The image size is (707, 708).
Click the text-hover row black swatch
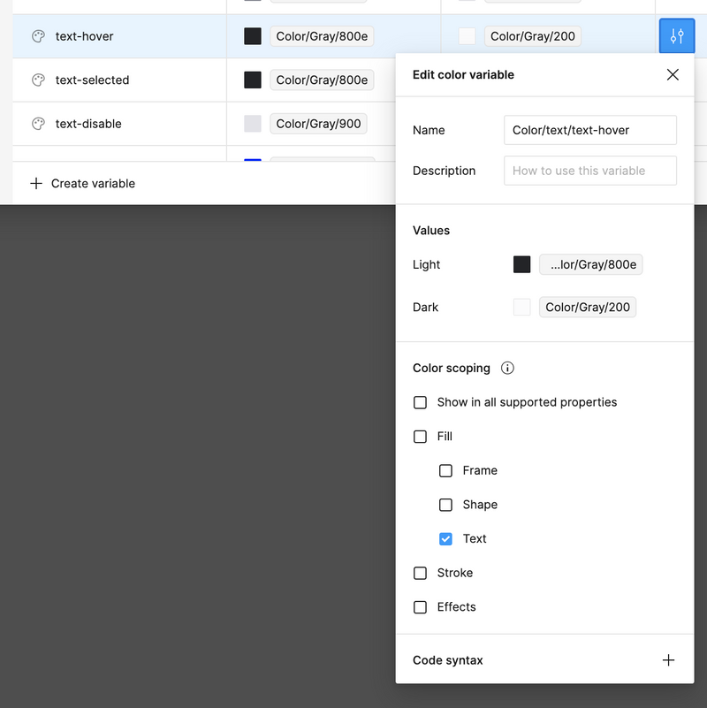point(253,36)
